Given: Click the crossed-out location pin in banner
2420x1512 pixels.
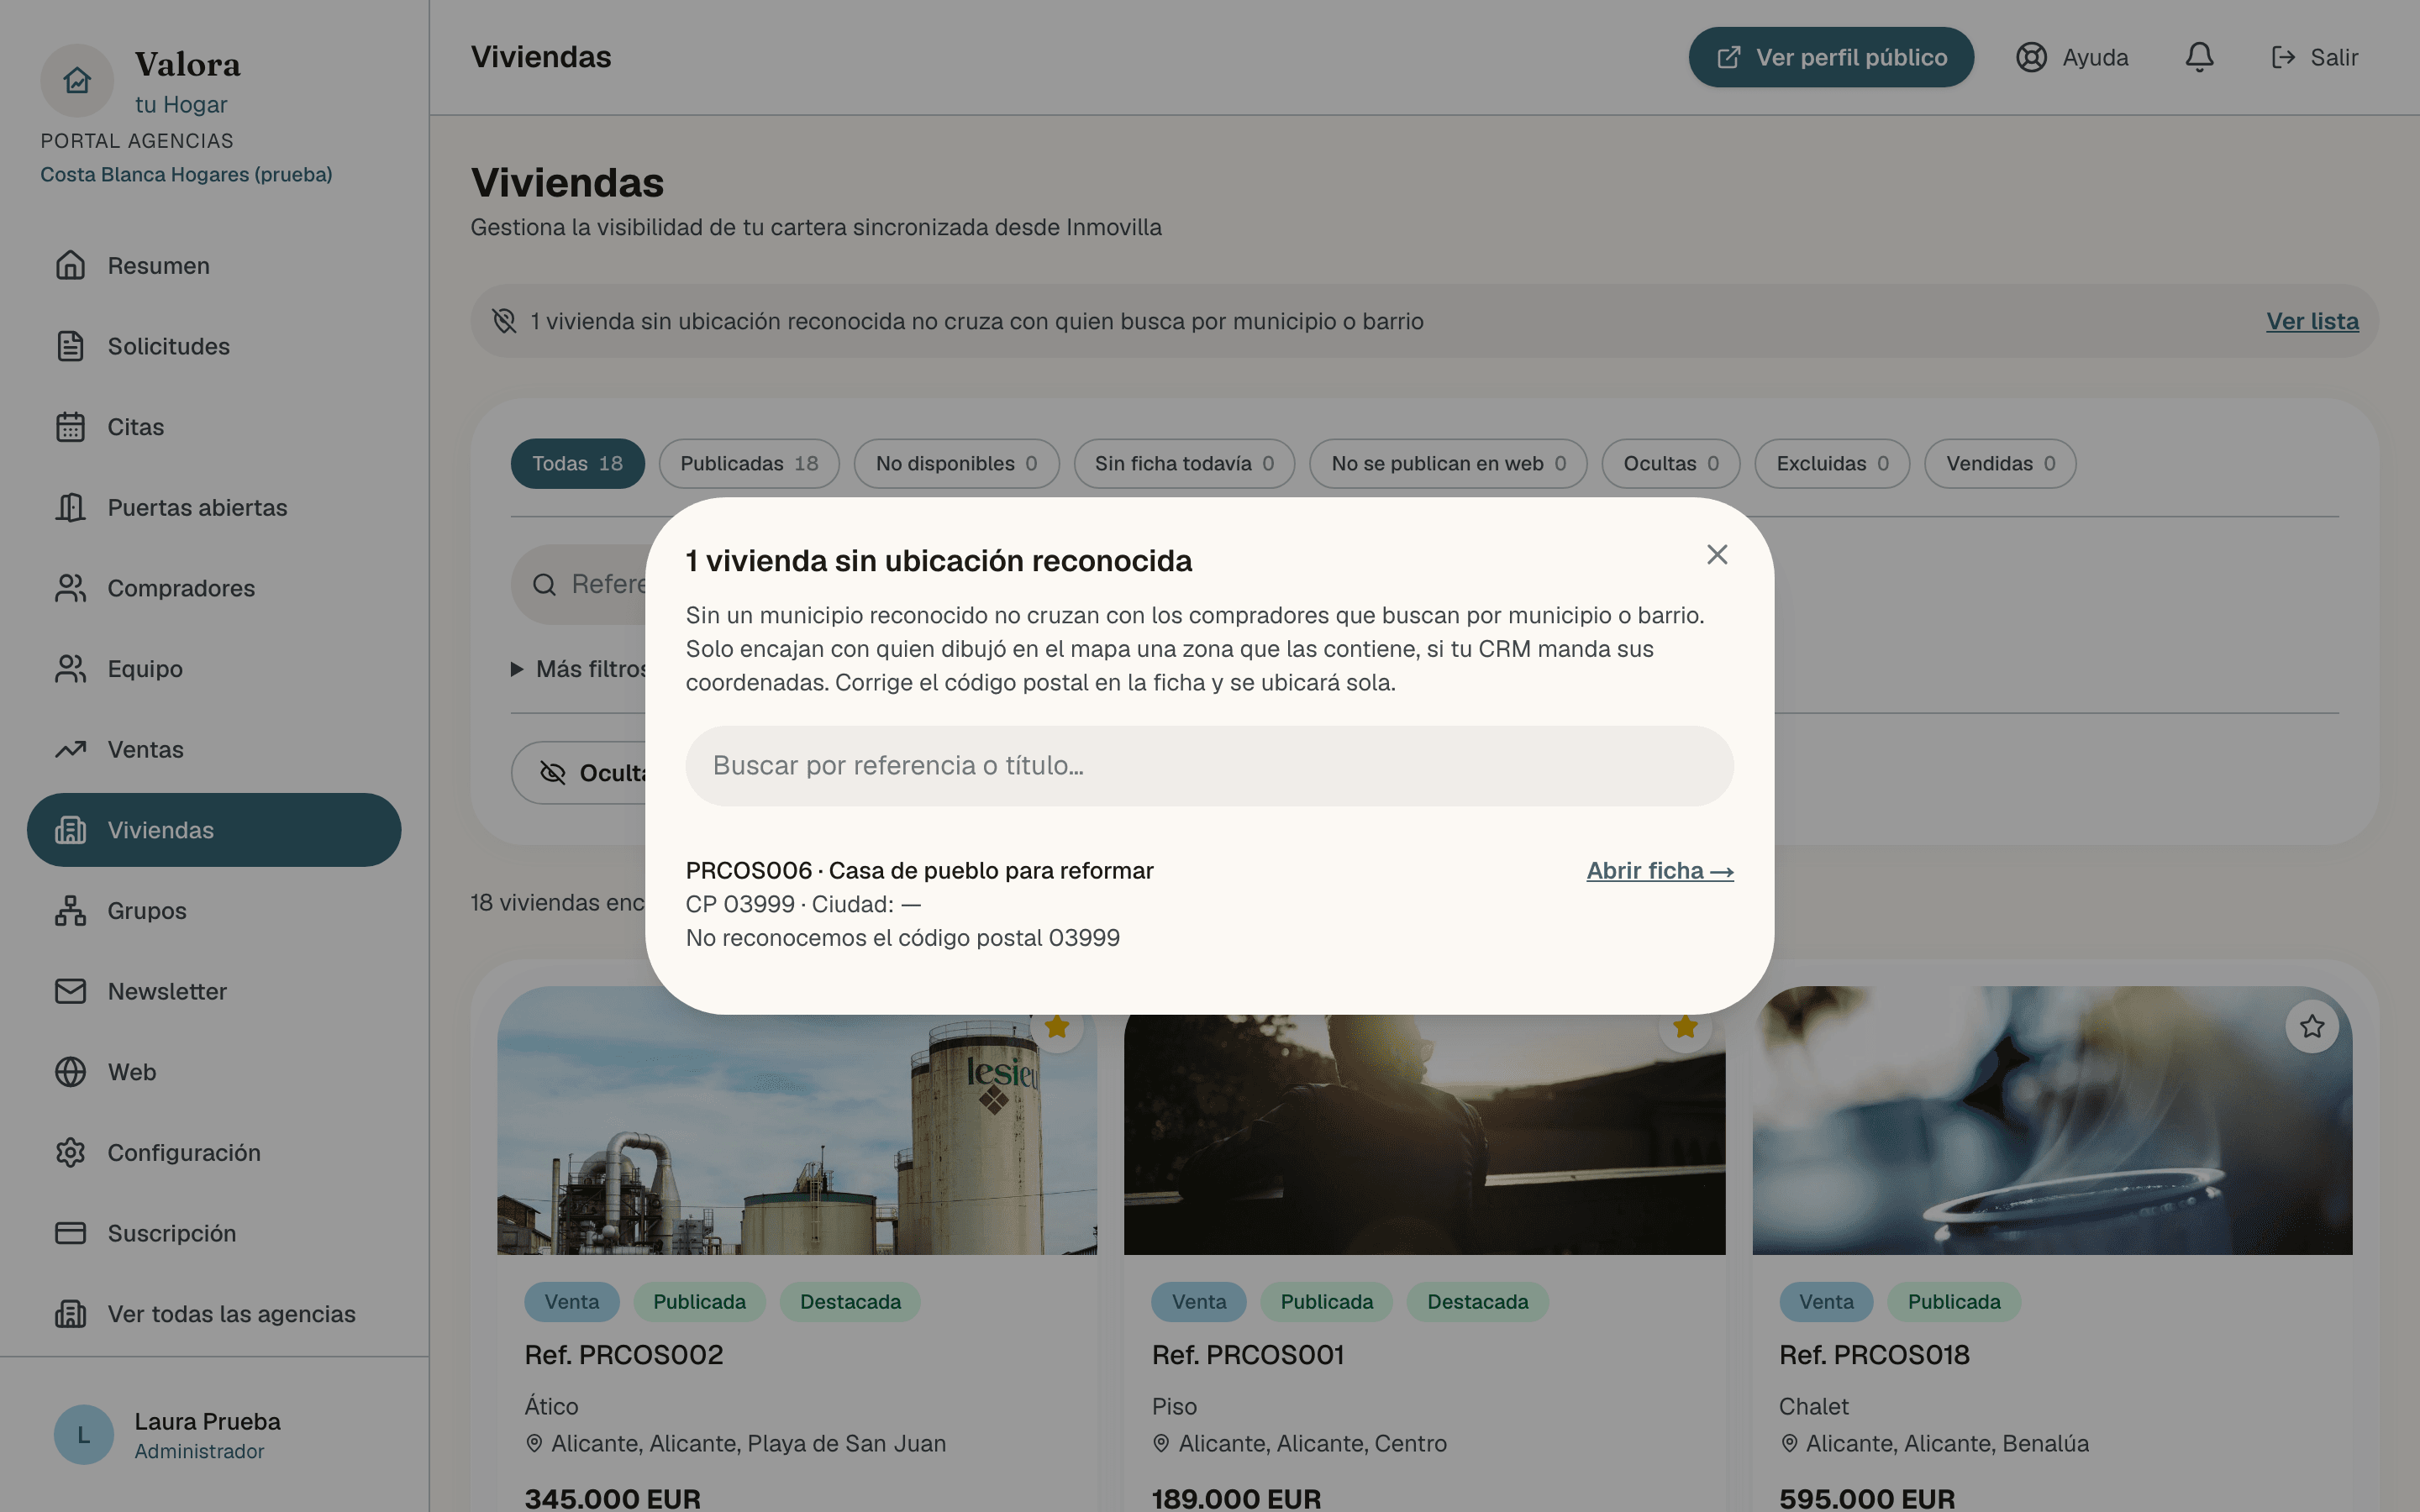Looking at the screenshot, I should pos(504,321).
